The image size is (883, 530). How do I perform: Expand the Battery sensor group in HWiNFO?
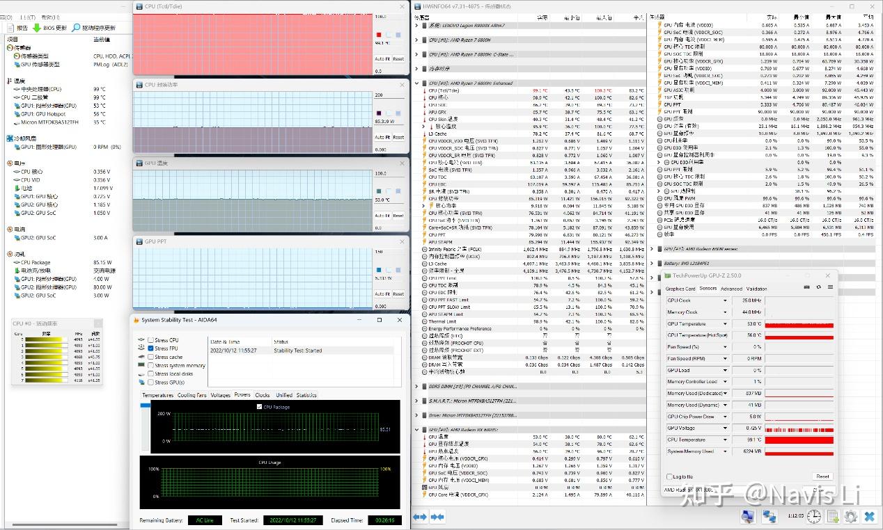[x=652, y=264]
